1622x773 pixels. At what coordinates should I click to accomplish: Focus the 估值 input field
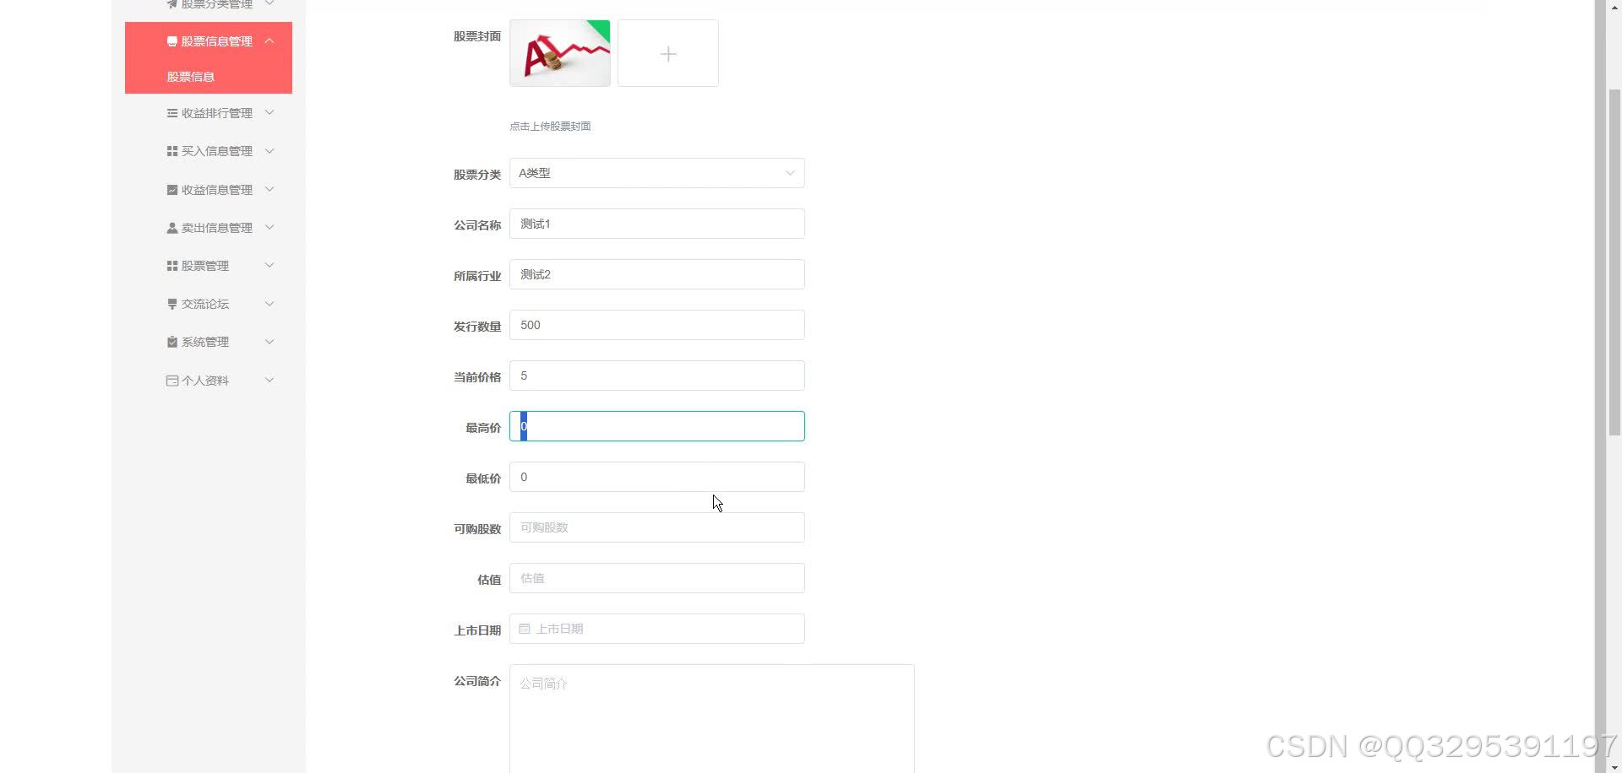click(x=656, y=578)
